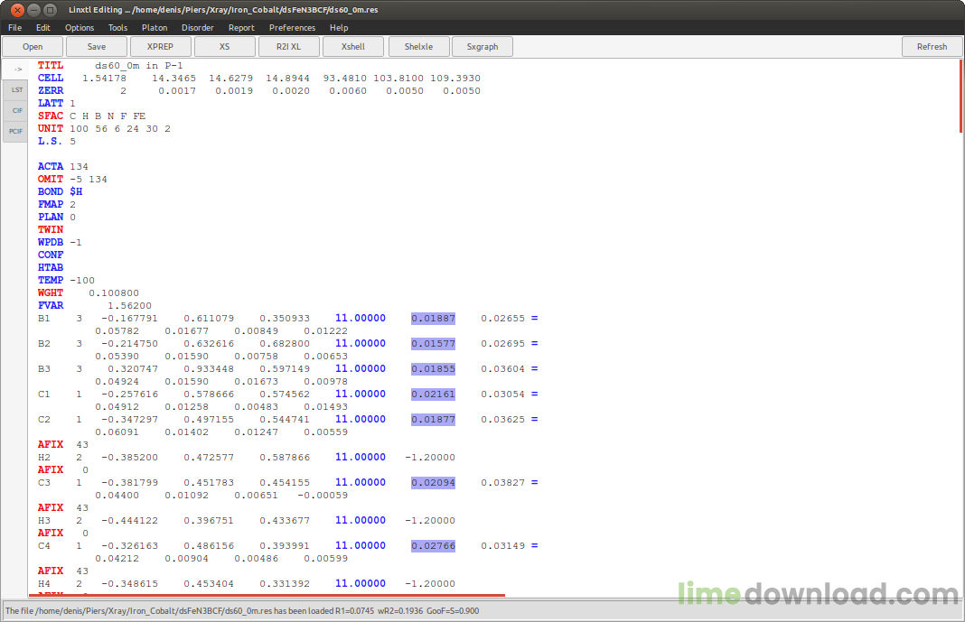Click the vertical scrollbar thumb
965x622 pixels.
(960, 96)
